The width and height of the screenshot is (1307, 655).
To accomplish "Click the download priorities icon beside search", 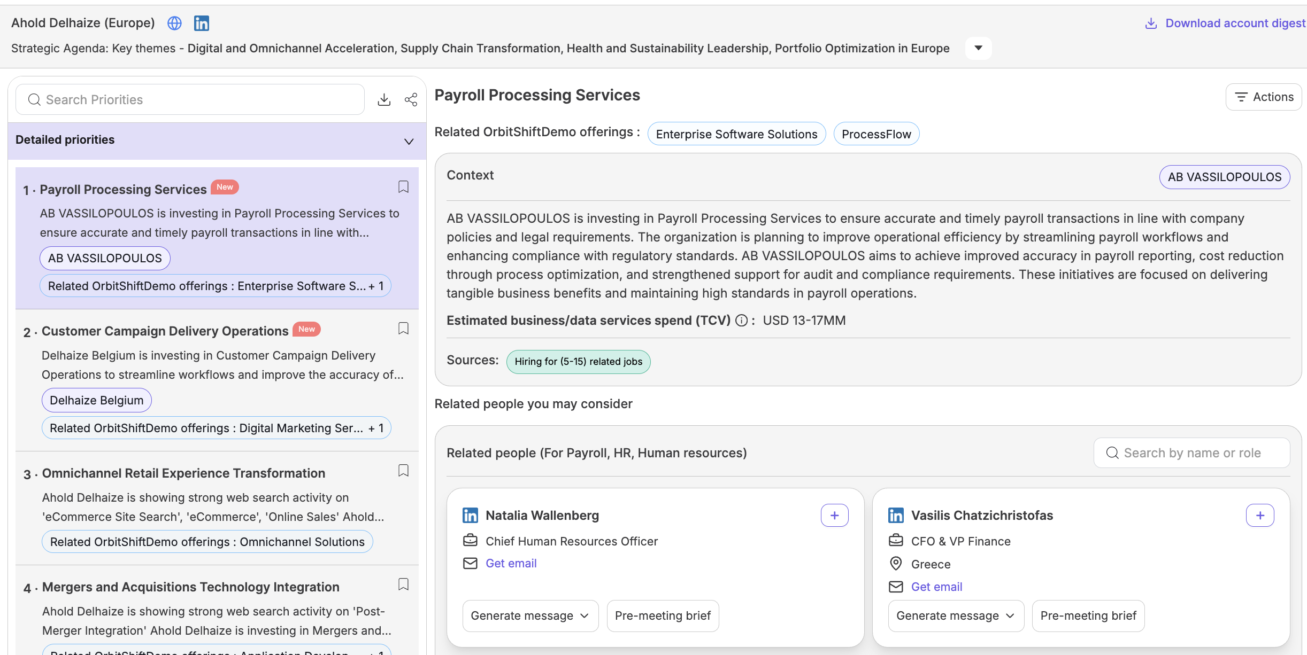I will point(384,99).
